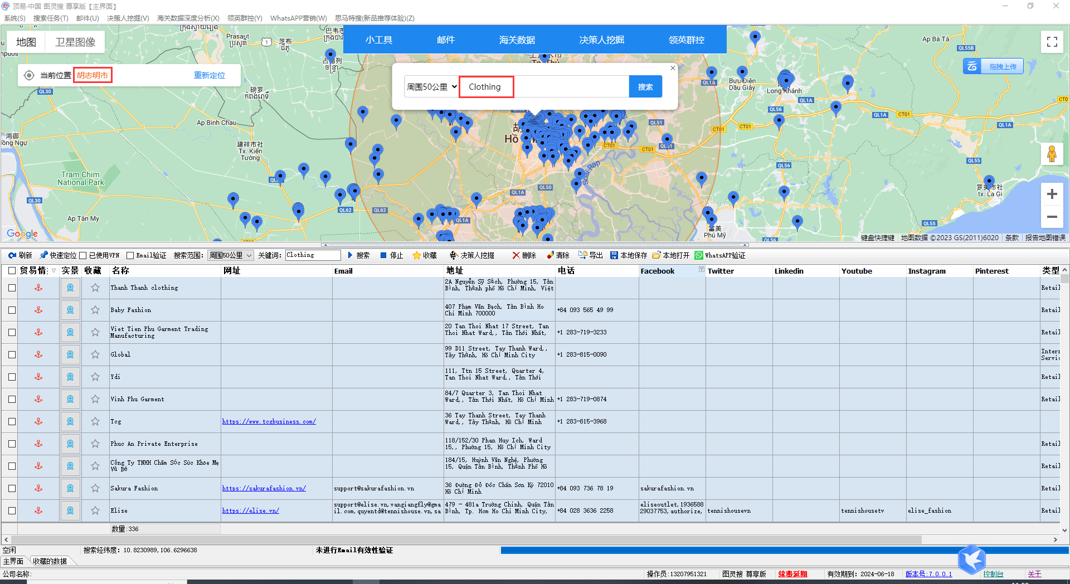Expand the Facebook column filter arrow
The height and width of the screenshot is (584, 1070).
click(x=702, y=270)
